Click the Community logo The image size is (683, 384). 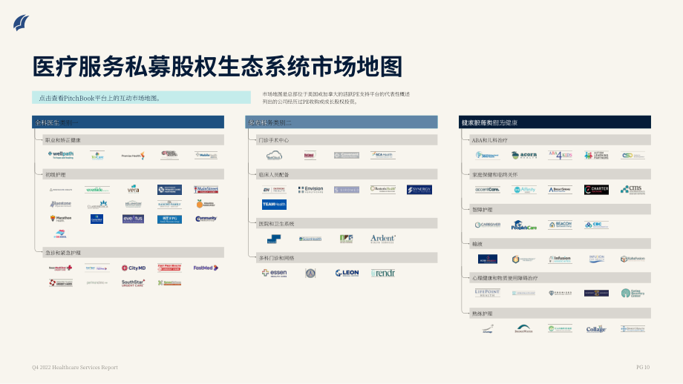[206, 219]
